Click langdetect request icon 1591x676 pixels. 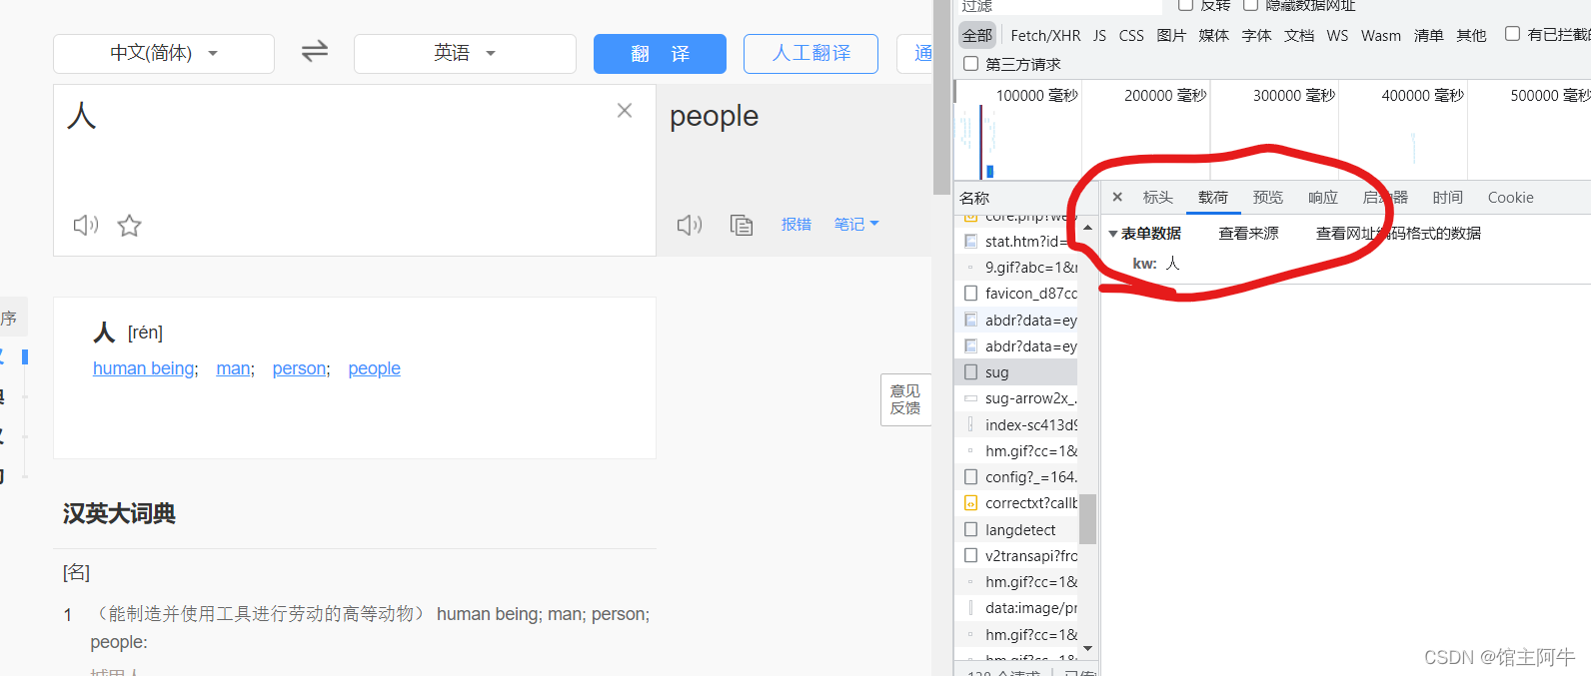point(970,529)
